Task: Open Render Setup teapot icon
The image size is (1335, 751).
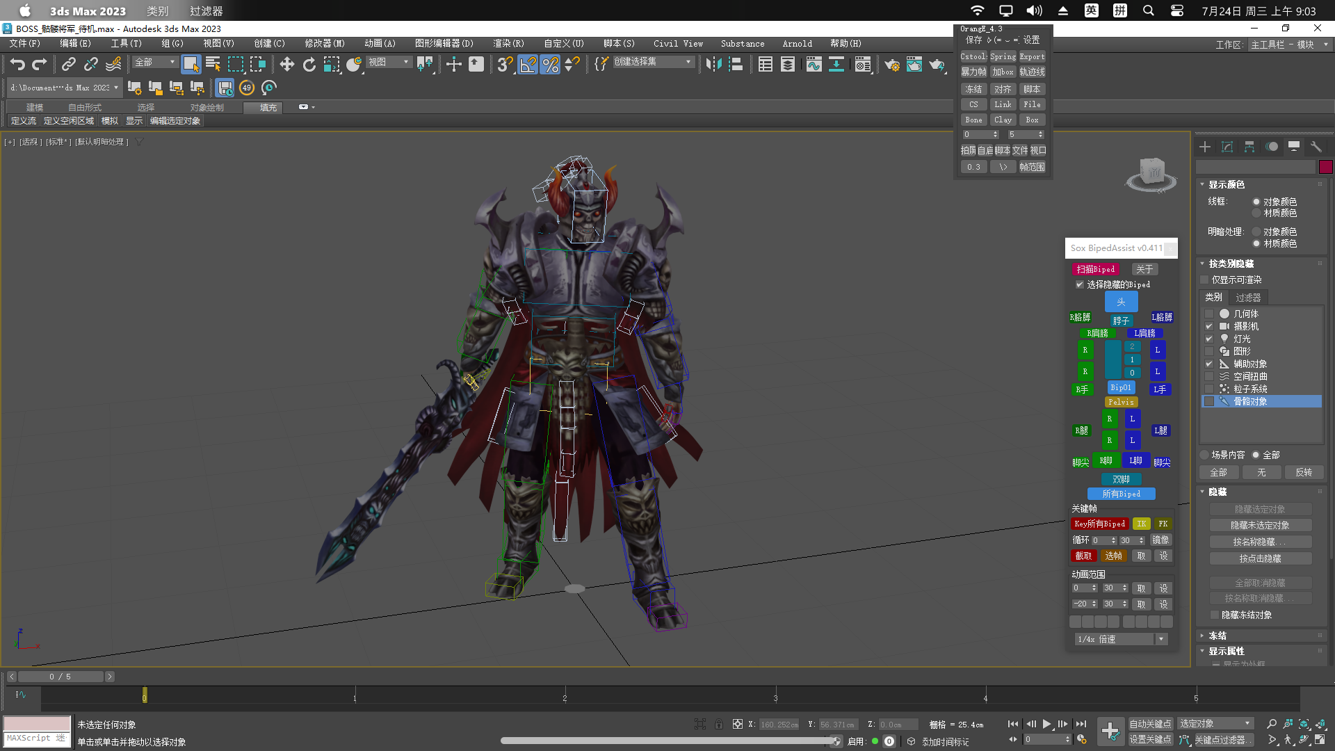Action: tap(891, 65)
